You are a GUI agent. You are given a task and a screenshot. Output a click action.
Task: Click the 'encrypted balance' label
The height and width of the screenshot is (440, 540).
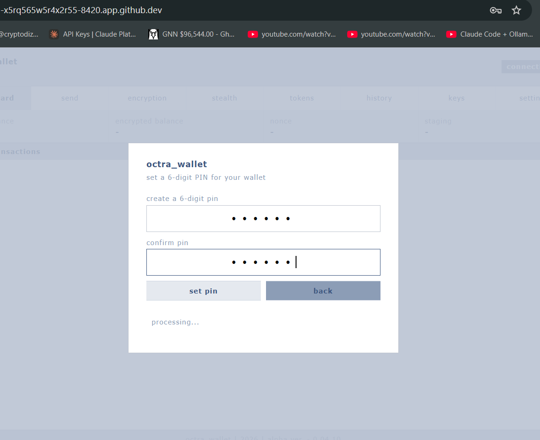click(x=149, y=121)
